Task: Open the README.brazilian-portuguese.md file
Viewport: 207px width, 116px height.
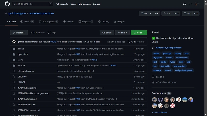Action: point(33,93)
